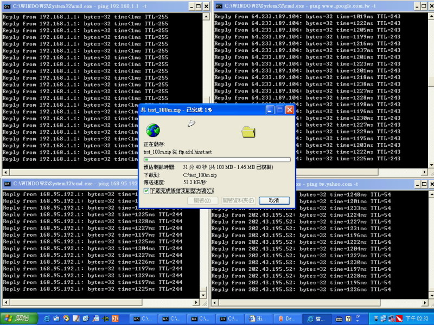The height and width of the screenshot is (325, 434).
Task: Click scroll-up arrow in ping 192.168.1.1 window
Action: (206, 17)
